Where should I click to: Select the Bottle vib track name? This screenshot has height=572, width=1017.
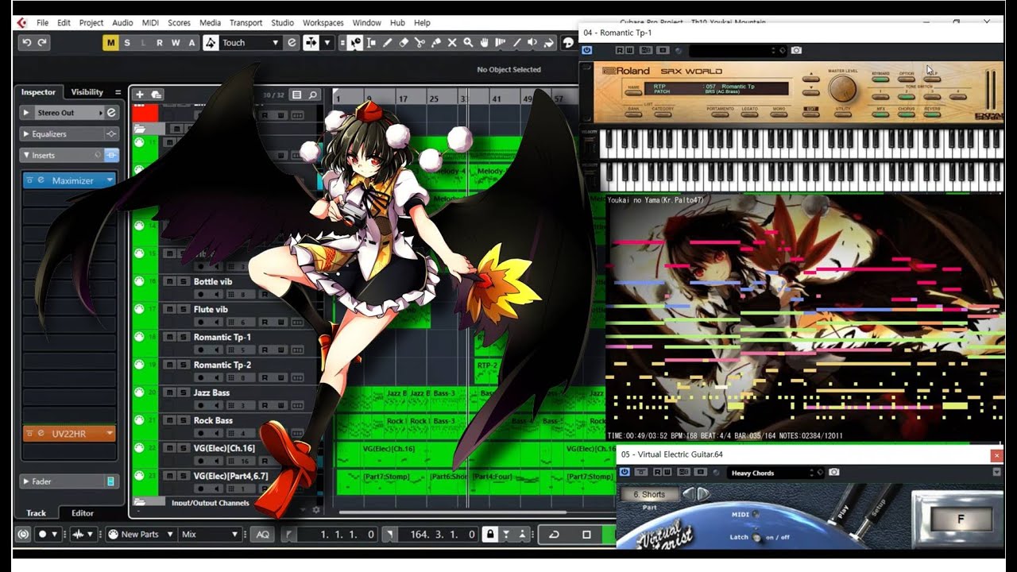213,281
